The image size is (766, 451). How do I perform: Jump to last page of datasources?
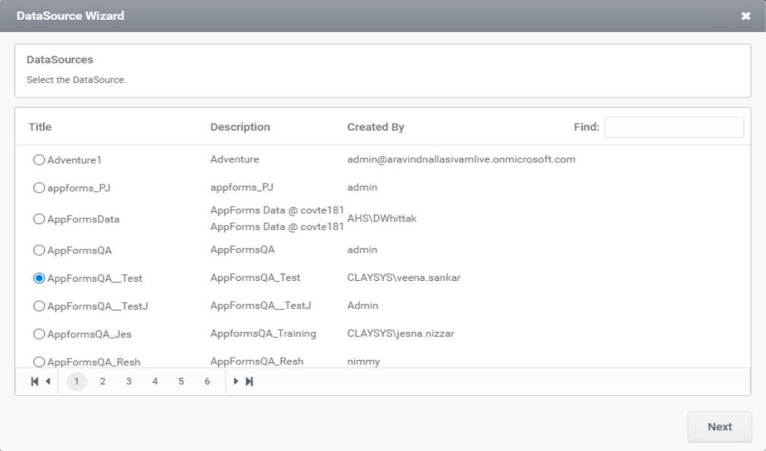click(249, 382)
